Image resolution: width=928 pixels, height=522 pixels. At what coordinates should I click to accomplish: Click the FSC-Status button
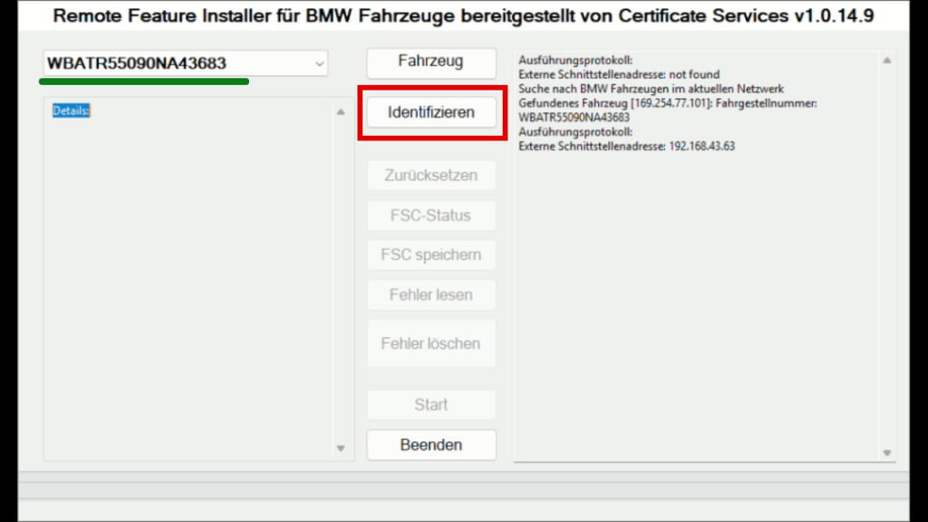coord(430,215)
